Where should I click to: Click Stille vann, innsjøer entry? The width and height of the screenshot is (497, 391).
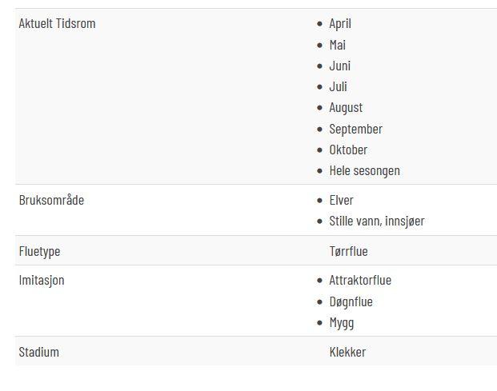coord(377,221)
